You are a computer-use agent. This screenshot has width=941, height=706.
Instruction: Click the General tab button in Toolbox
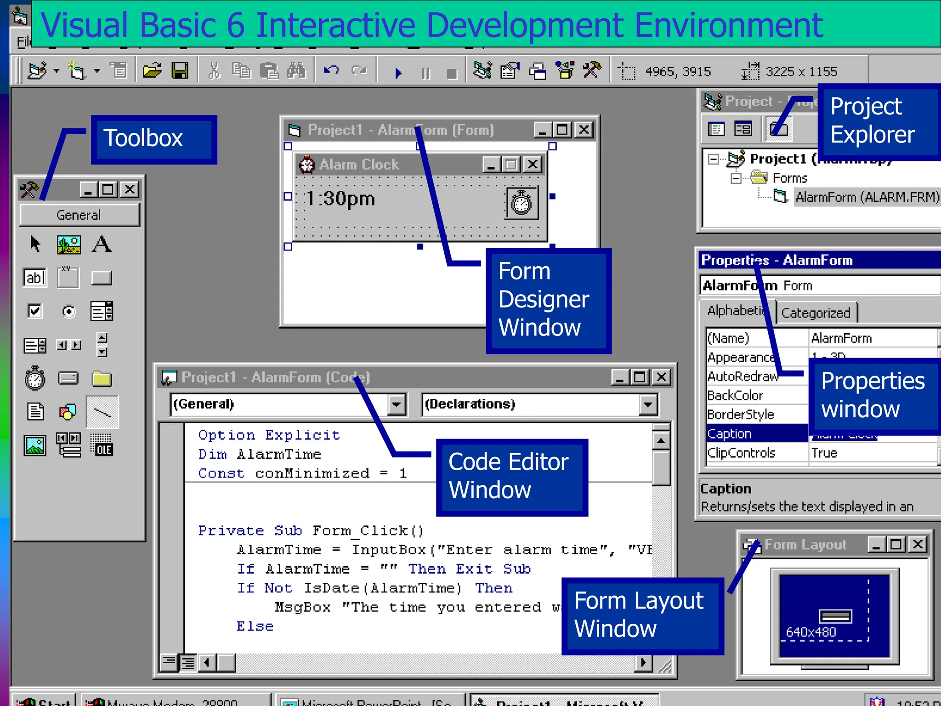79,215
